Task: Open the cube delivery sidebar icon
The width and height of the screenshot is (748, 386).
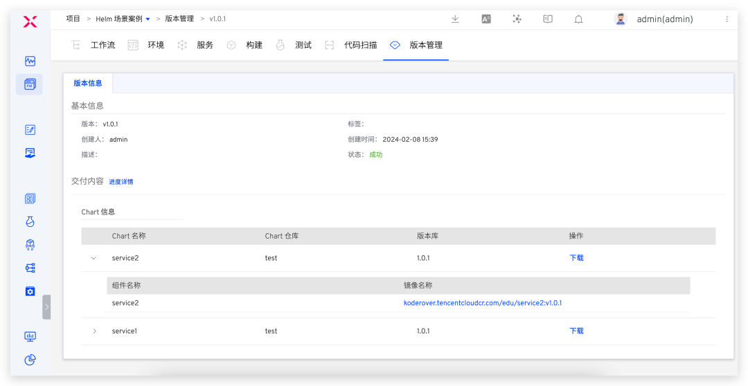Action: click(30, 245)
